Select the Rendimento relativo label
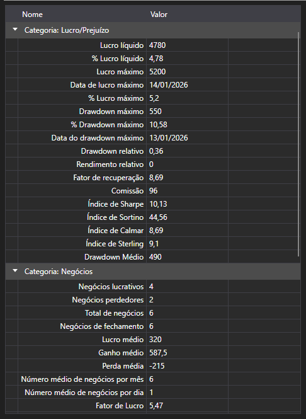 pyautogui.click(x=110, y=164)
